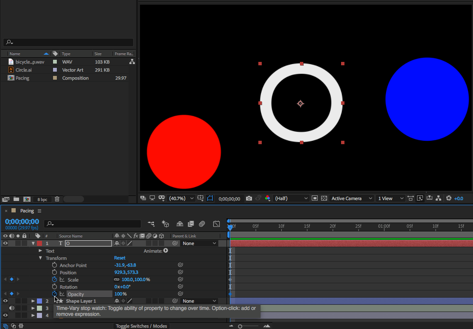Viewport: 473px width, 329px height.
Task: Click the Reset link for Transform
Action: click(x=120, y=258)
